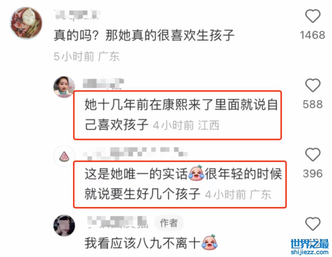
Task: Like the Guangdong reply with 396 likes
Action: click(312, 155)
